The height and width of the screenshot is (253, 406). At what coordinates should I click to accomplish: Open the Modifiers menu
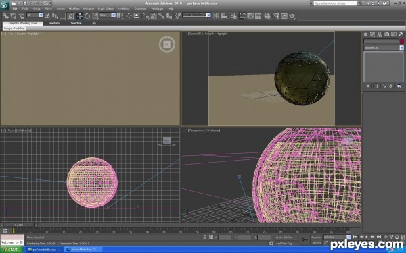[x=74, y=9]
